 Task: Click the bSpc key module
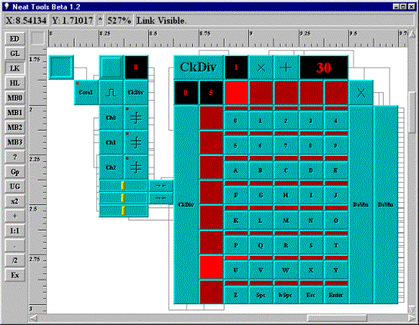(286, 295)
